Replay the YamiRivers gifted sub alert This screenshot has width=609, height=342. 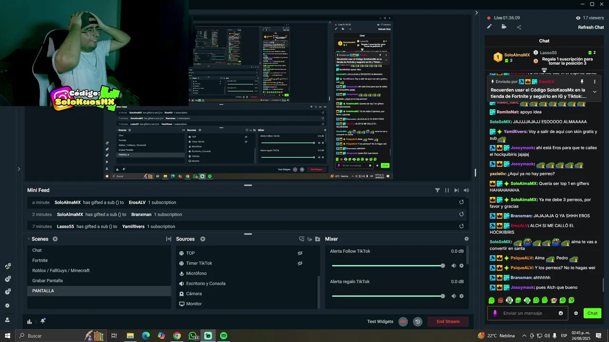click(x=461, y=227)
